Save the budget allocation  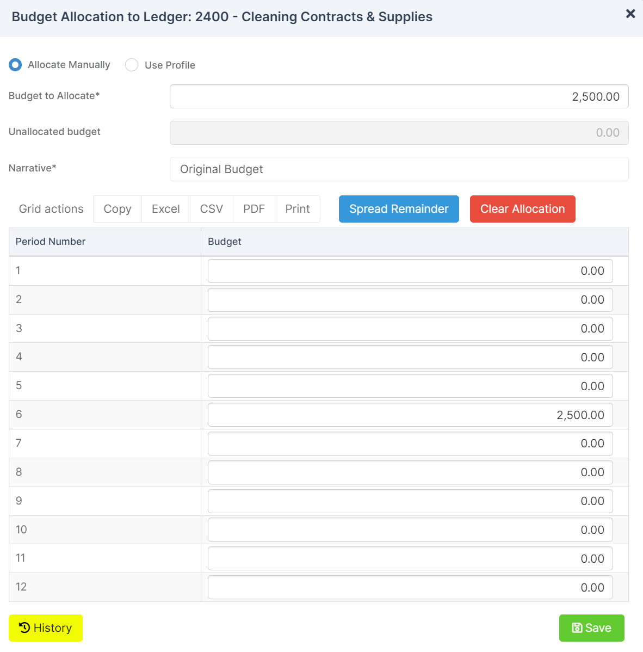(591, 628)
